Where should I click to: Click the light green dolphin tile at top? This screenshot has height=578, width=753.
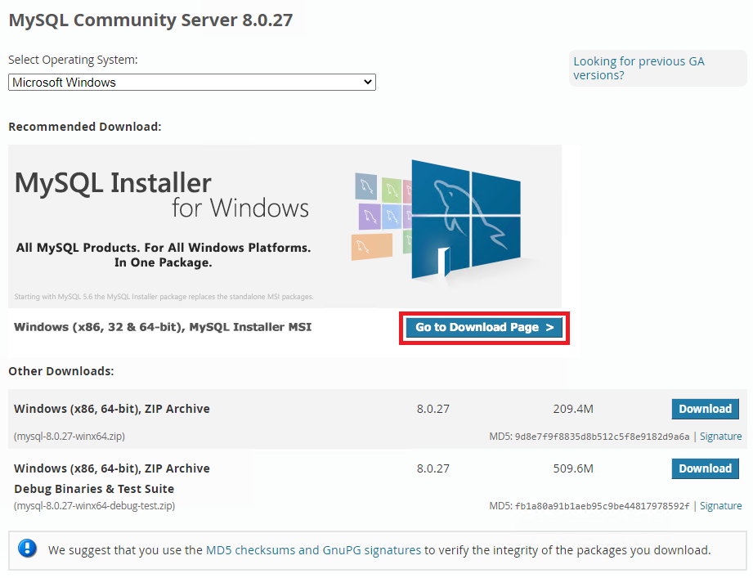point(393,190)
